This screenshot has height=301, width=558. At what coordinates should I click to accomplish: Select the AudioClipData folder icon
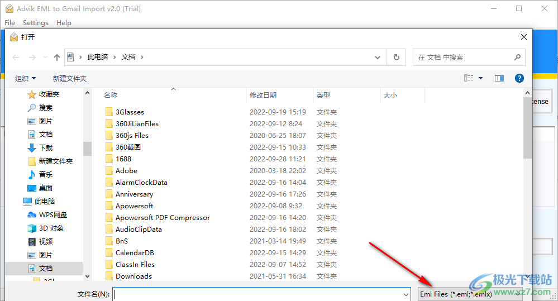click(109, 230)
